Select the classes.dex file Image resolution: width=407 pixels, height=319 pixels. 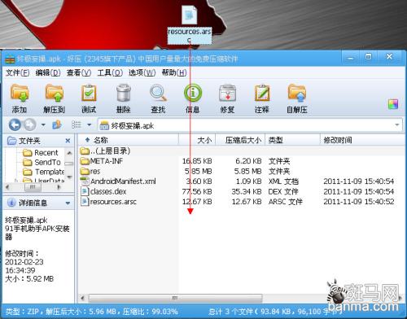(x=103, y=191)
